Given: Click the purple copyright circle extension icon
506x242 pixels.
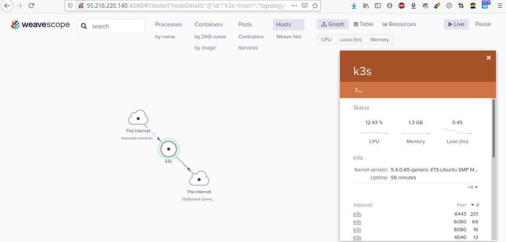Looking at the screenshot, I should coord(449,6).
